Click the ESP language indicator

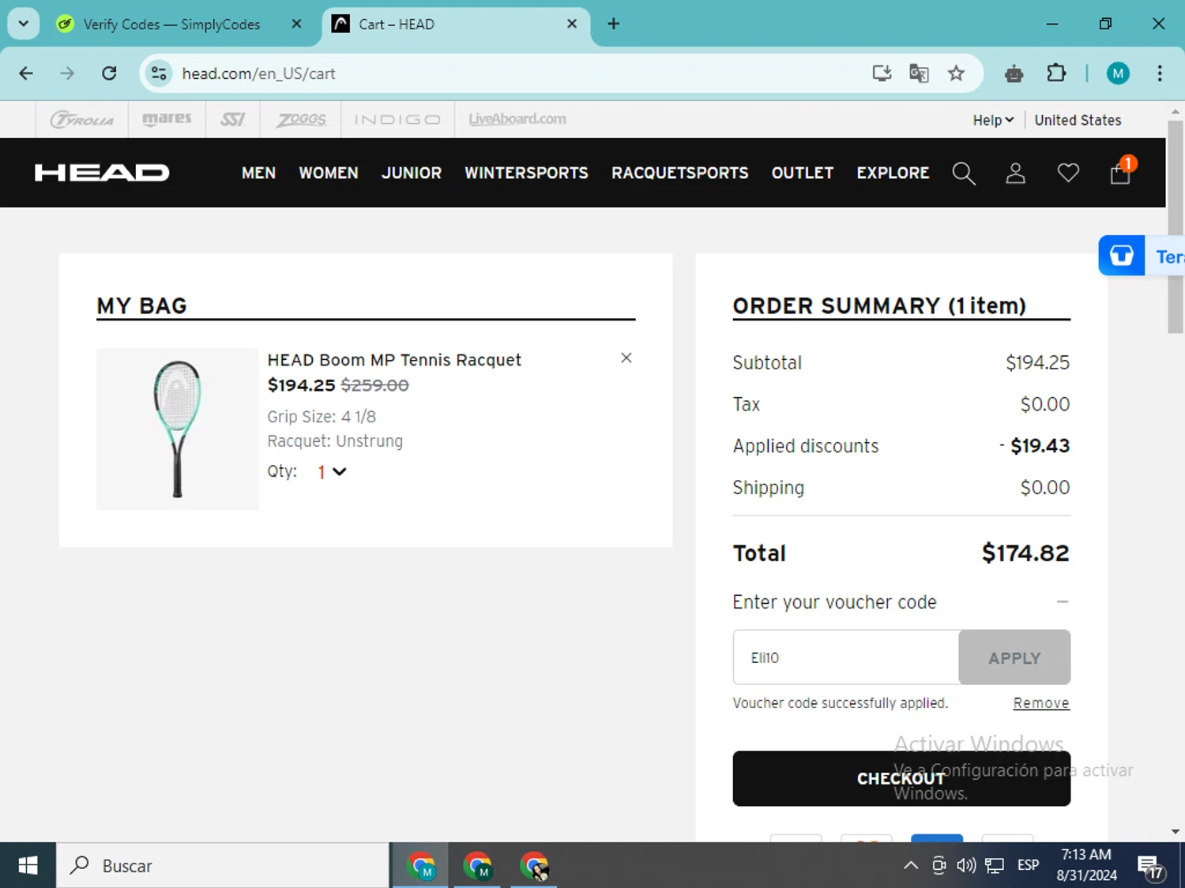[1028, 866]
